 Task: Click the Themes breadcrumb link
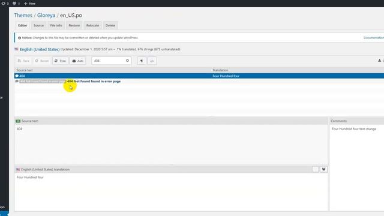pos(23,15)
